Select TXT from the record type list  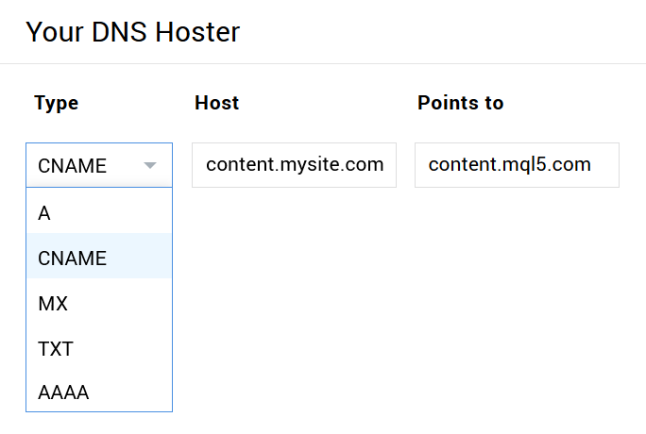99,349
